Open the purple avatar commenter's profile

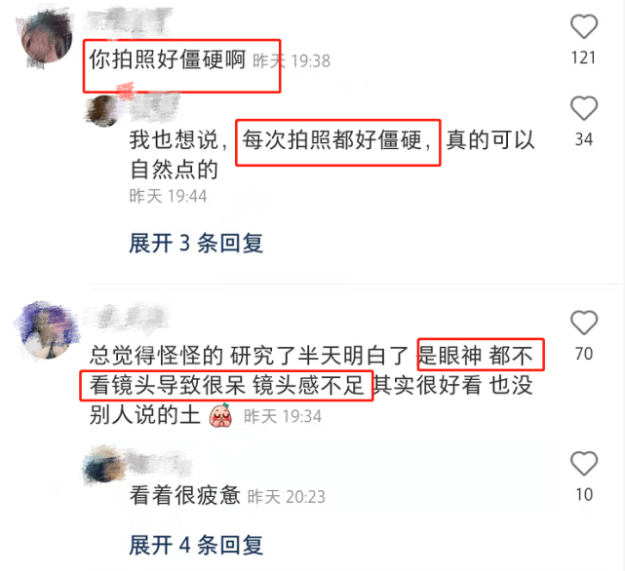[x=47, y=330]
